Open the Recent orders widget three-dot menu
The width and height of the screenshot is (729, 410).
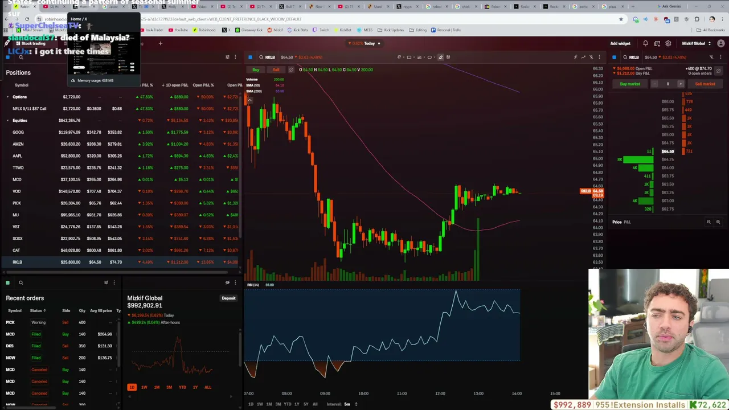point(114,282)
